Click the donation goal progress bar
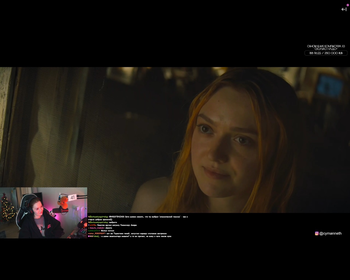 (326, 53)
